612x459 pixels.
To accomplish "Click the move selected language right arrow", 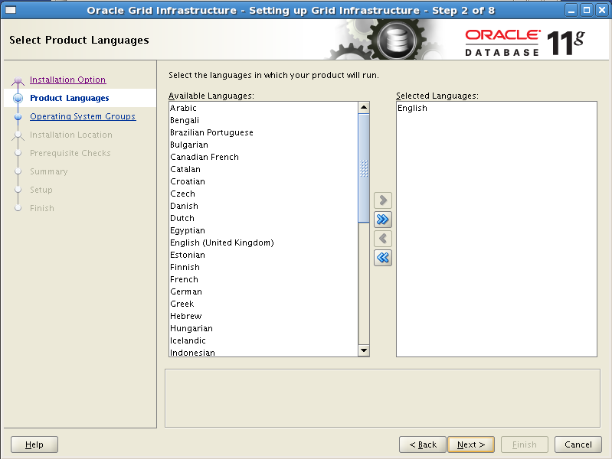I will [383, 200].
